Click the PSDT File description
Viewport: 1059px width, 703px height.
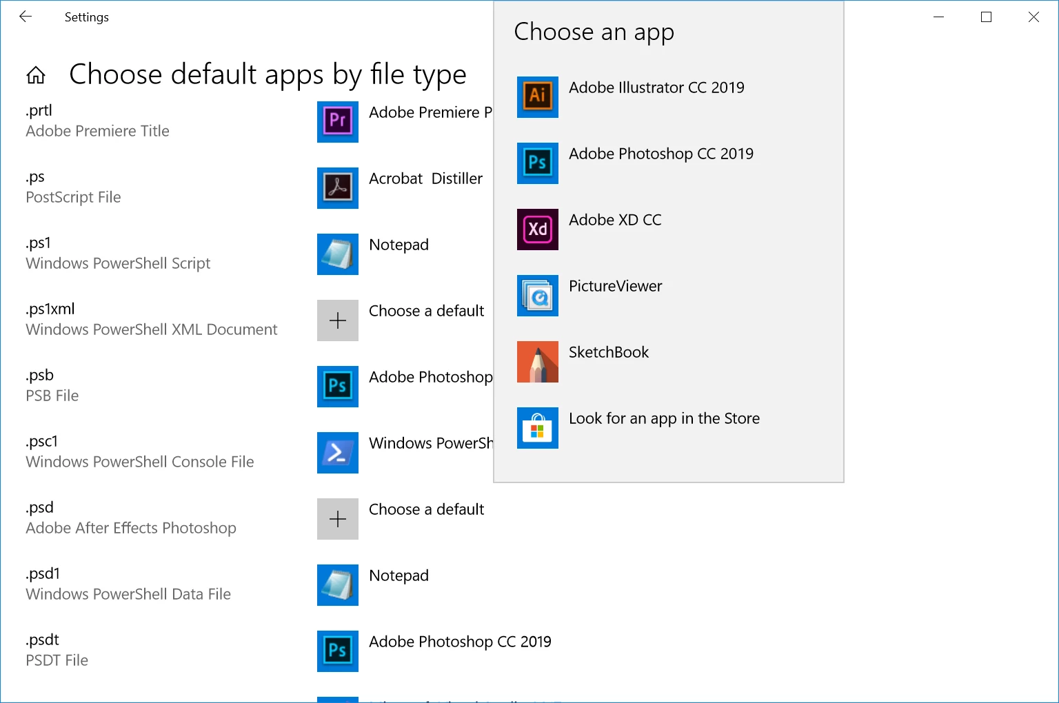pos(57,660)
